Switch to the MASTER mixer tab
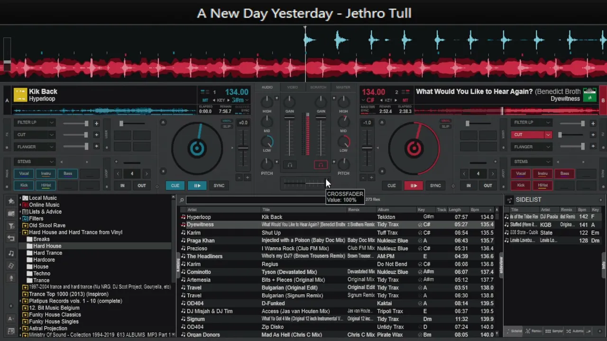Viewport: 607px width, 341px height. (x=343, y=87)
